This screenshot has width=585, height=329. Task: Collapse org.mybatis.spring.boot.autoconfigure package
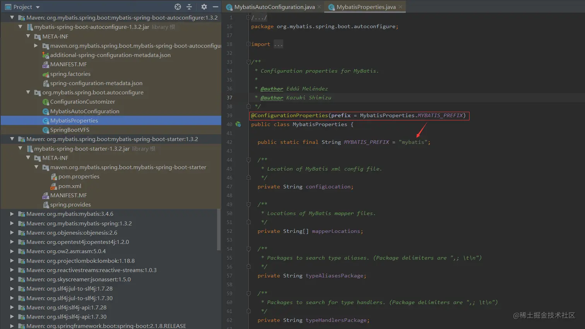(x=28, y=92)
